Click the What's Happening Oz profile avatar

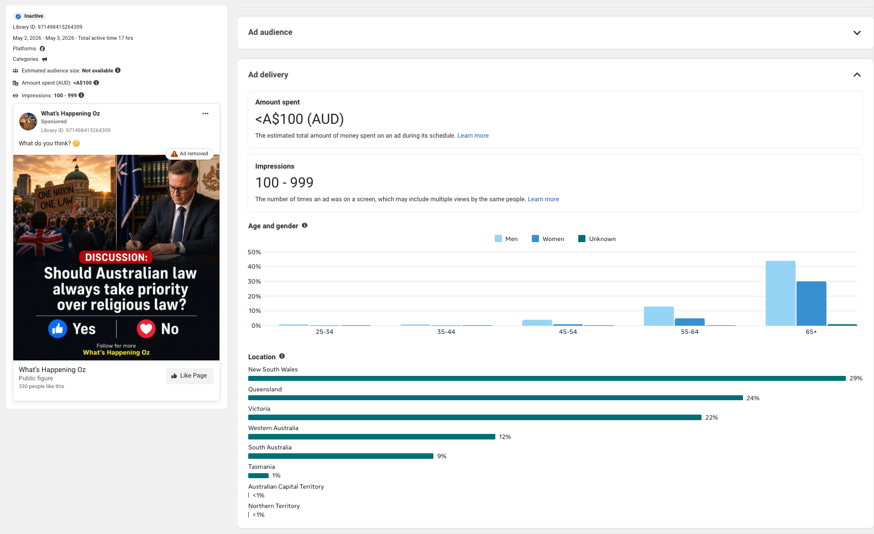click(x=28, y=122)
